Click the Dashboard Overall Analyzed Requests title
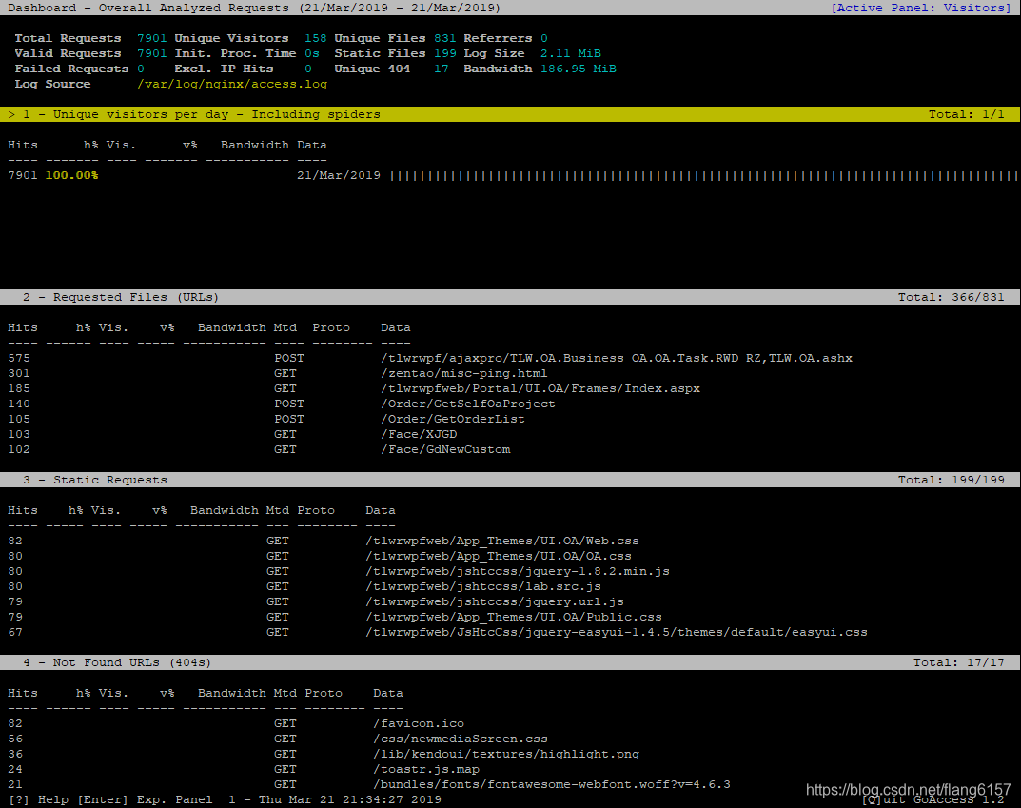The height and width of the screenshot is (808, 1021). (x=254, y=8)
